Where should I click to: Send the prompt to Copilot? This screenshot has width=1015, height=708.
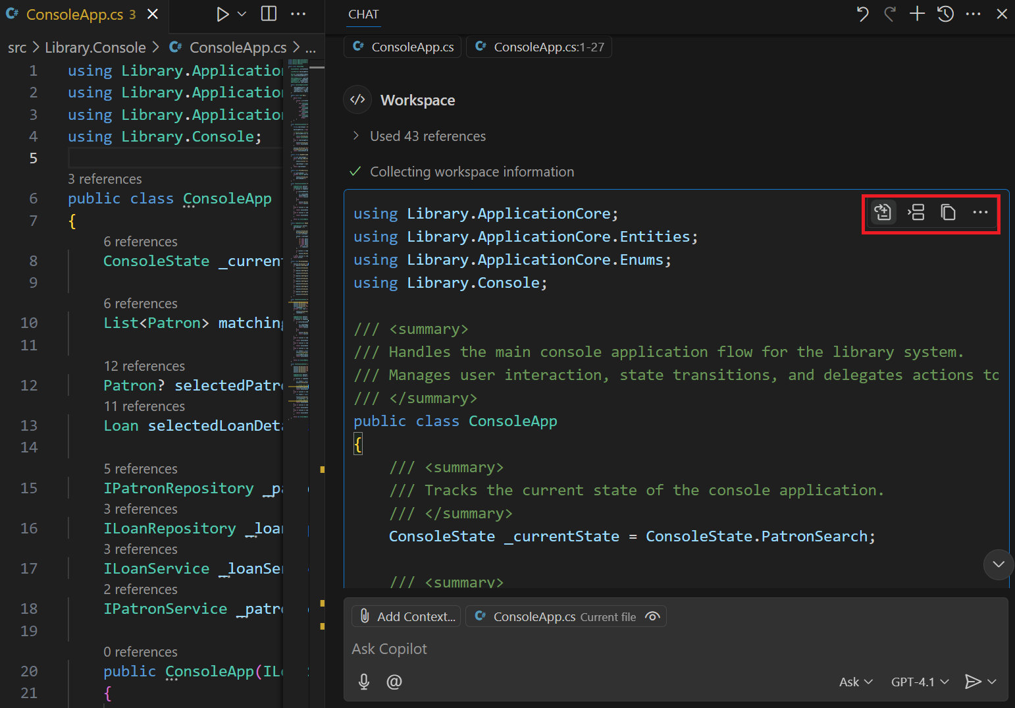(974, 682)
